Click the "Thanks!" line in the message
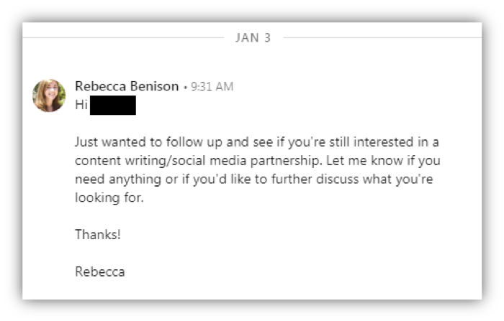The width and height of the screenshot is (504, 321). tap(98, 234)
